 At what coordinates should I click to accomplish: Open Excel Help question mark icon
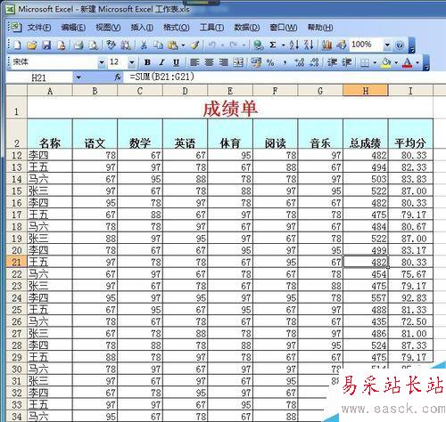pyautogui.click(x=400, y=45)
